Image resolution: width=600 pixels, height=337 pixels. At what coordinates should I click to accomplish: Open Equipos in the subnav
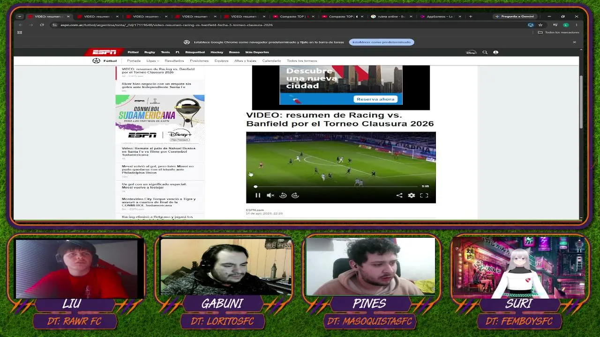(222, 61)
